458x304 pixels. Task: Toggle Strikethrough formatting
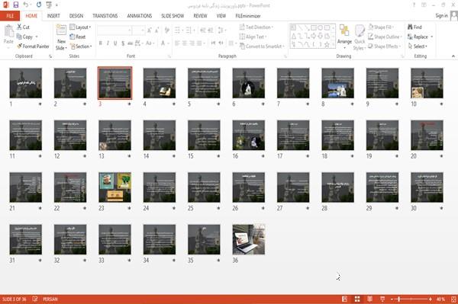point(131,43)
